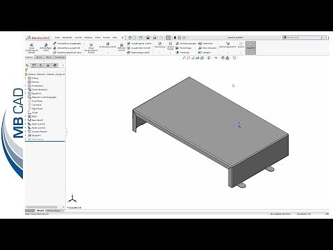Click the FeatureManager horizontal scrollbar
Image resolution: width=333 pixels, height=250 pixels.
[x=42, y=207]
